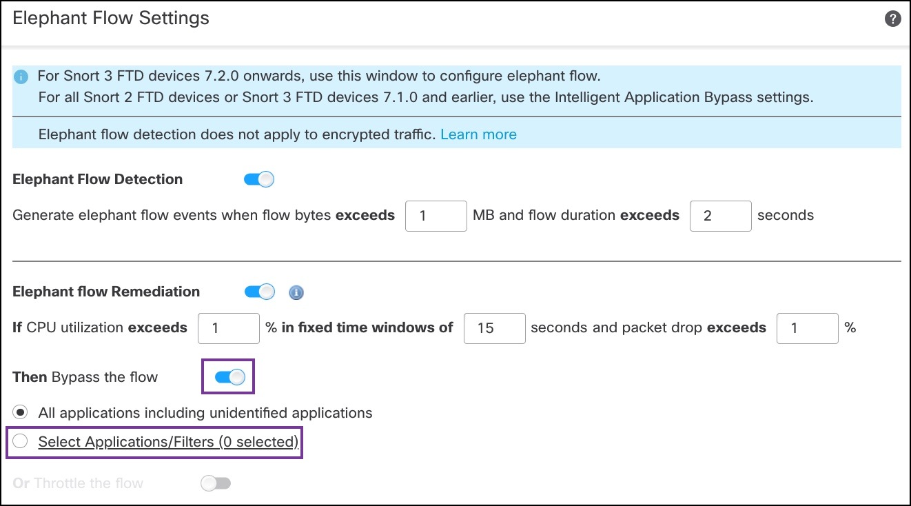Open the Learn more link
This screenshot has height=506, width=911.
pos(478,134)
